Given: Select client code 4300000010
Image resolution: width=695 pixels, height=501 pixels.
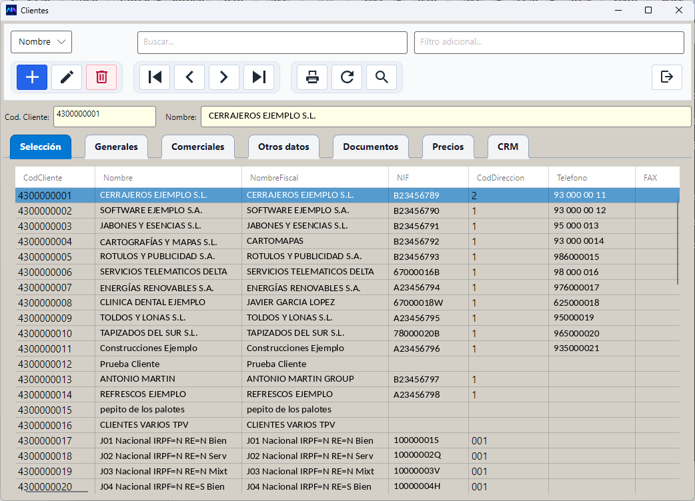Looking at the screenshot, I should tap(45, 333).
